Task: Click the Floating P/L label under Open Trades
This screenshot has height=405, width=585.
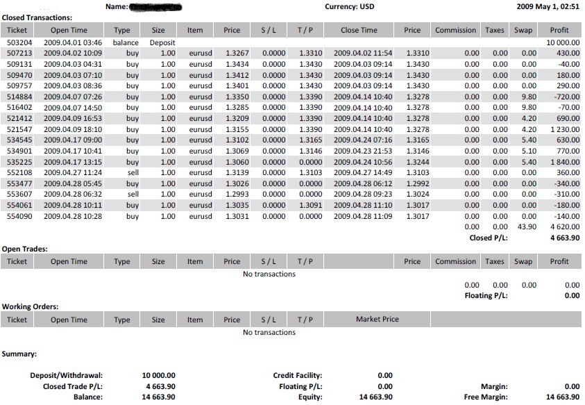Action: pyautogui.click(x=486, y=295)
